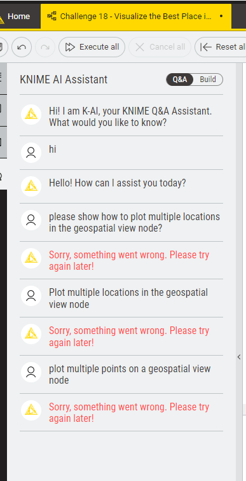Click the redo arrow button

45,47
